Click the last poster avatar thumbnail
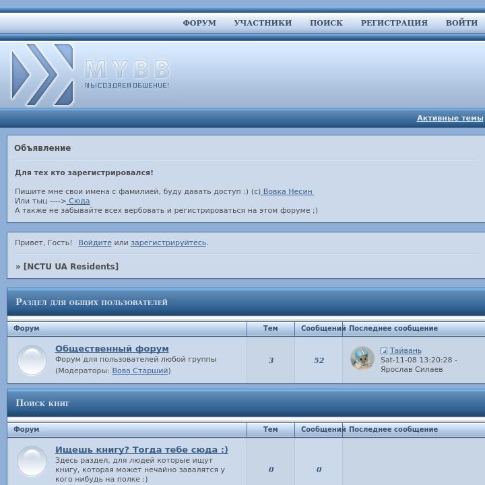 pos(362,358)
